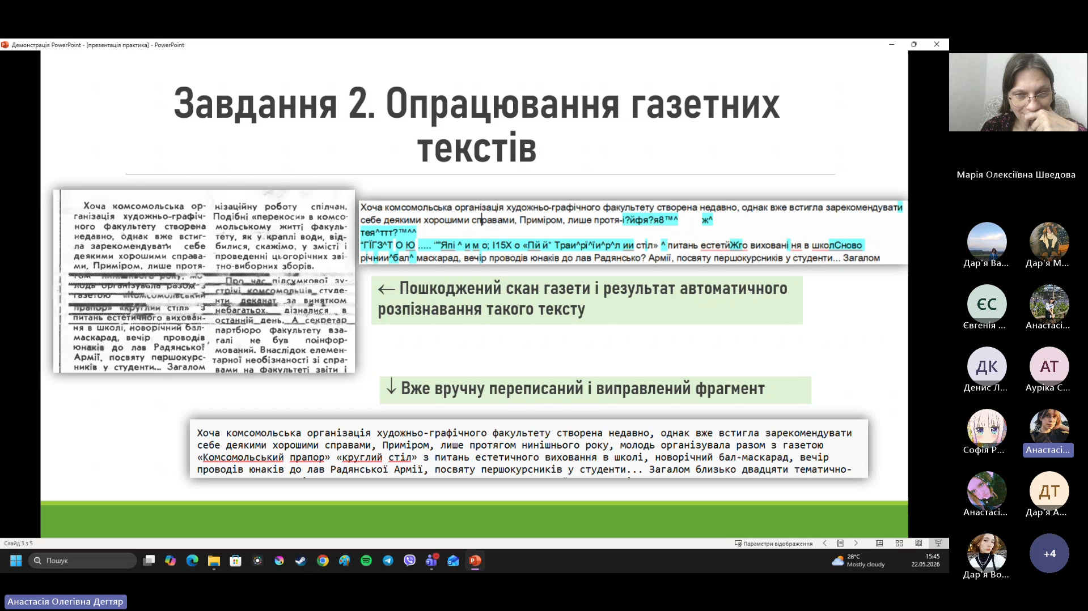
Task: Select Марія Олексіївна Шведова video tile
Action: 1018,93
